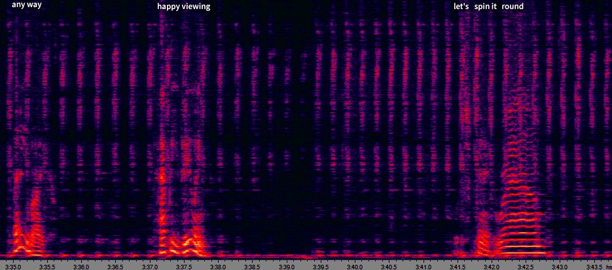Image resolution: width=612 pixels, height=270 pixels.
Task: Click the 3:37.5 time ruler mark
Action: [185, 266]
